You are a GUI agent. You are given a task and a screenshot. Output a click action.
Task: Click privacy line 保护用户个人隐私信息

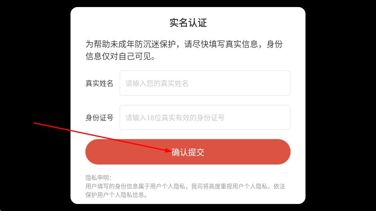(116, 195)
